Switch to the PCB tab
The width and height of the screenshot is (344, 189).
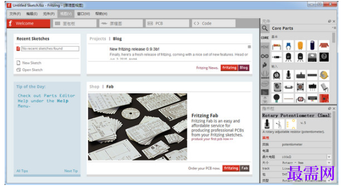[x=167, y=23]
